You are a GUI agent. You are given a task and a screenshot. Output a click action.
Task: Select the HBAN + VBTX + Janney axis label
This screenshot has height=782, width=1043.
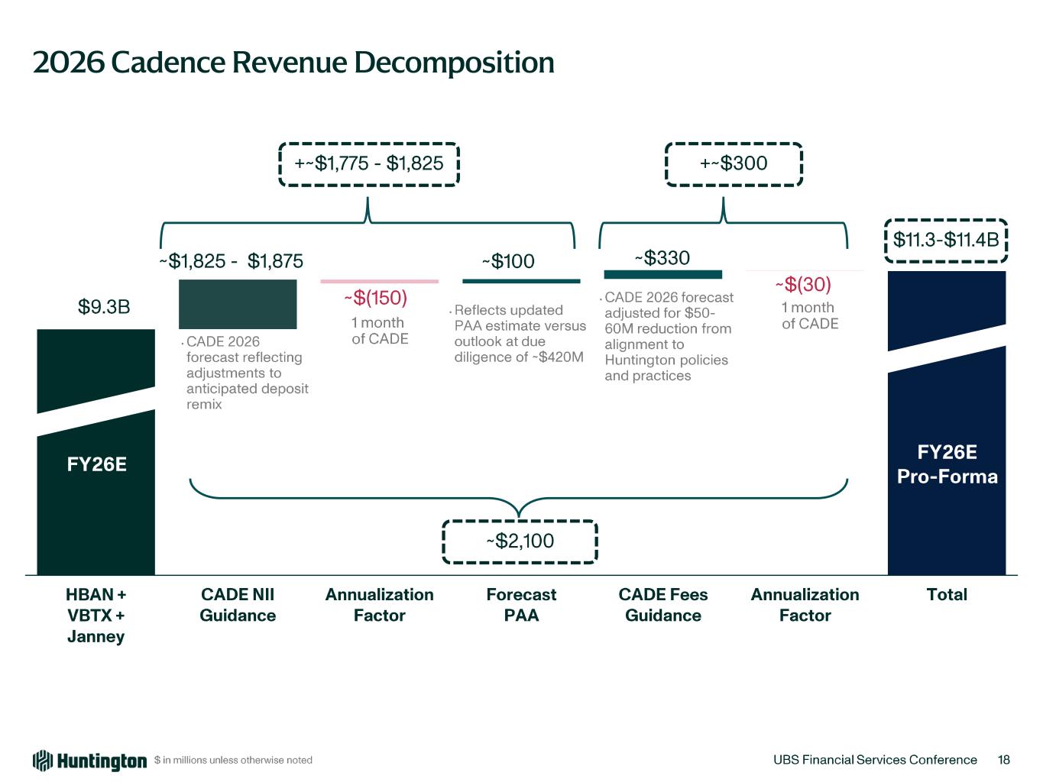96,616
